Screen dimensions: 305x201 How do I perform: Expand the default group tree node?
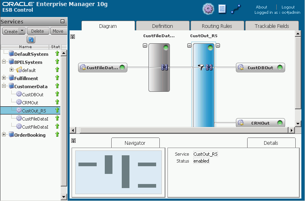click(11, 70)
